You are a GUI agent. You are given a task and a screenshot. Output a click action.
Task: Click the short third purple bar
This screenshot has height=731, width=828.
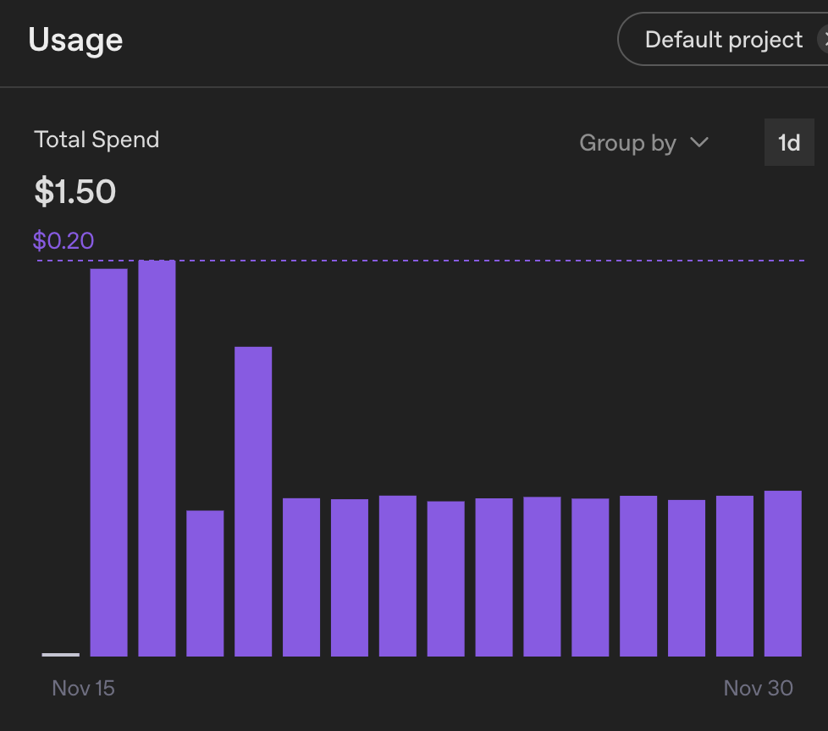pyautogui.click(x=205, y=583)
